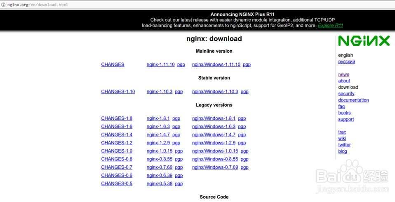
Task: Download nginx/Windows-1.10.3 stable build
Action: 215,92
